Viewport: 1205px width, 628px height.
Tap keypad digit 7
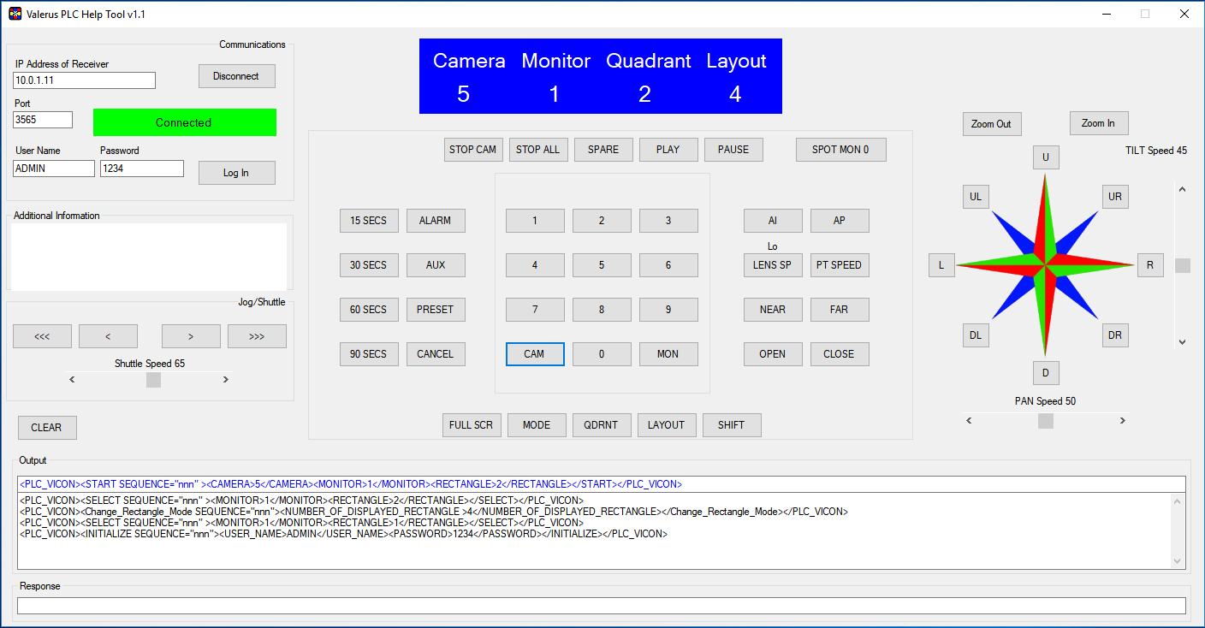(x=535, y=310)
